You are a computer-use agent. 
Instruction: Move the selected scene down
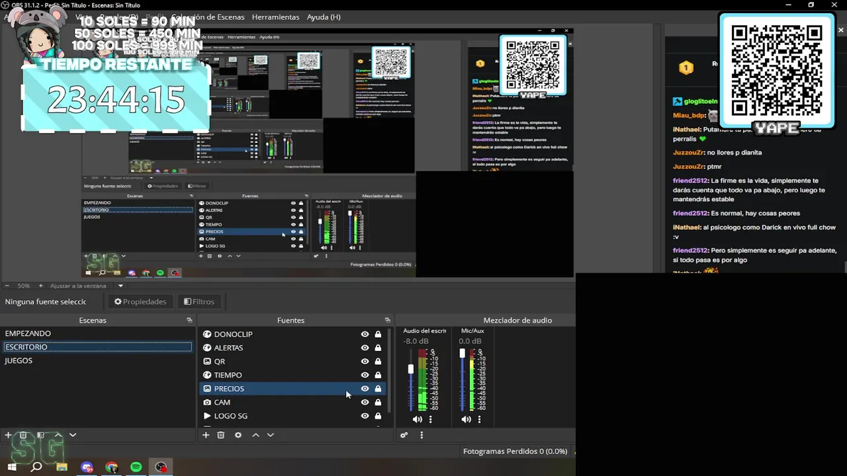tap(73, 435)
